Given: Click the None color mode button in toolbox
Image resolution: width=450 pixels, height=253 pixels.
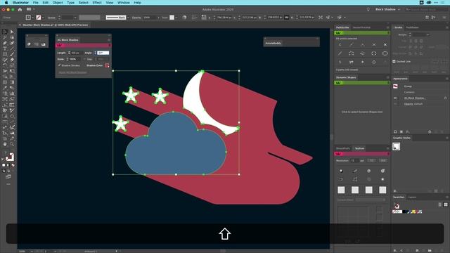Looking at the screenshot, I should pyautogui.click(x=13, y=165).
